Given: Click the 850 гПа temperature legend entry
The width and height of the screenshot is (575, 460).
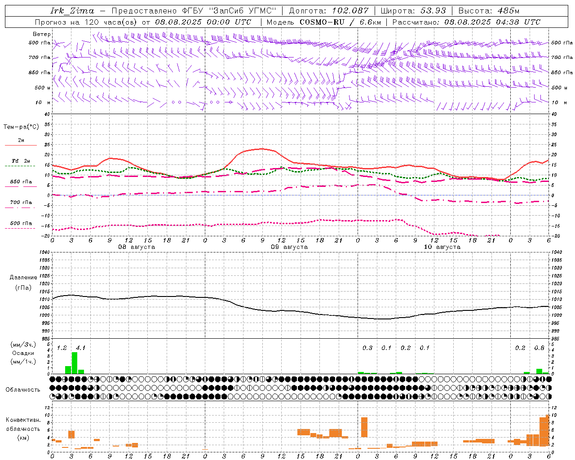Looking at the screenshot, I should point(21,184).
